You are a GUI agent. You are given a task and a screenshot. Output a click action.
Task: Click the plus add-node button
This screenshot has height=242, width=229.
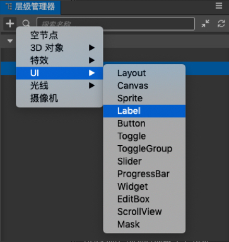coord(10,23)
